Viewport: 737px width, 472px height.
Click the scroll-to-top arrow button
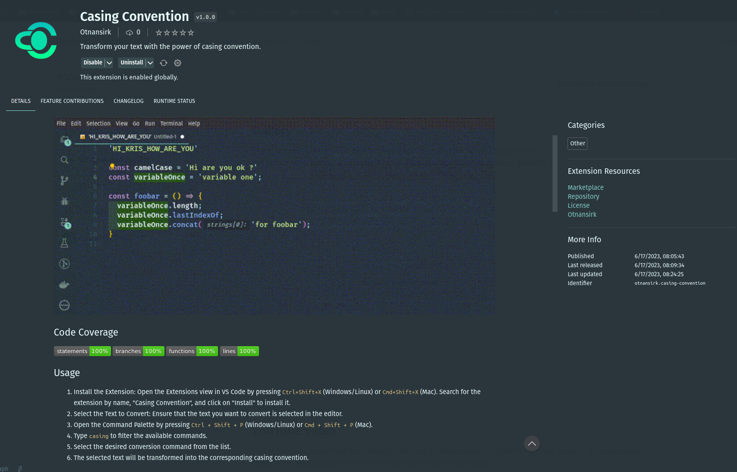coord(532,444)
